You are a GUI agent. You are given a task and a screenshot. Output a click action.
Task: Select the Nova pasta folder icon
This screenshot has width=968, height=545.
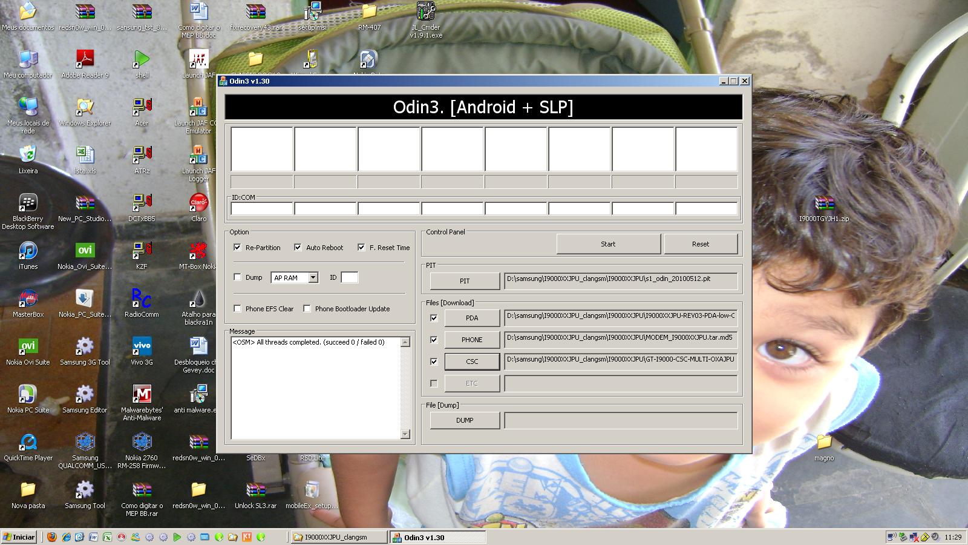[x=28, y=495]
